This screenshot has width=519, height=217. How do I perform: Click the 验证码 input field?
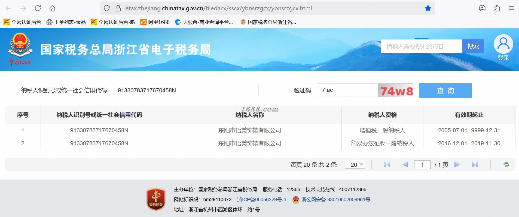(x=347, y=90)
